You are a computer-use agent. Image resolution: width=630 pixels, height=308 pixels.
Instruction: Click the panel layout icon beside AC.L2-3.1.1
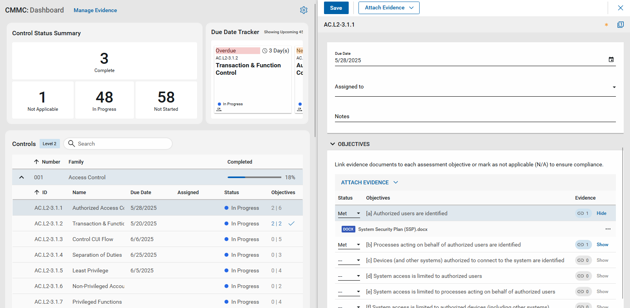coord(620,25)
